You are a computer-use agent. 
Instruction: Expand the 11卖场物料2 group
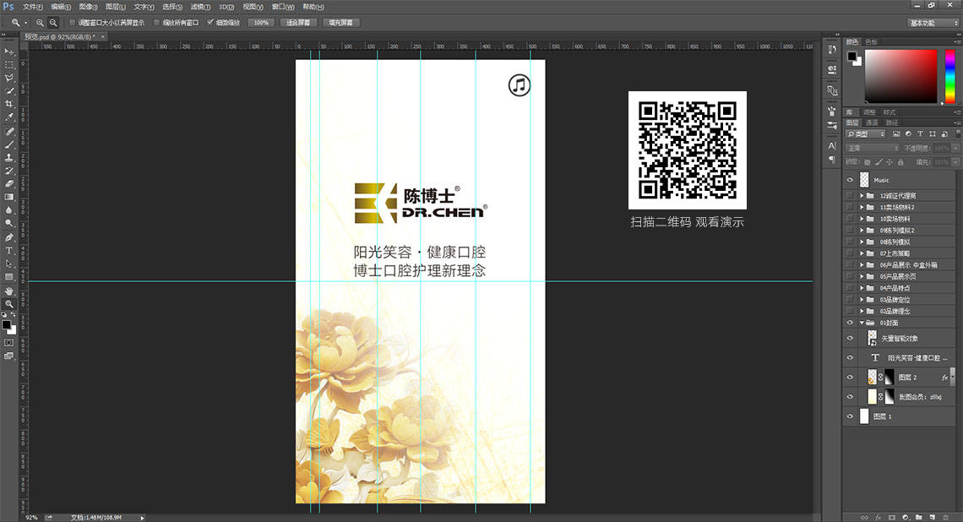862,207
